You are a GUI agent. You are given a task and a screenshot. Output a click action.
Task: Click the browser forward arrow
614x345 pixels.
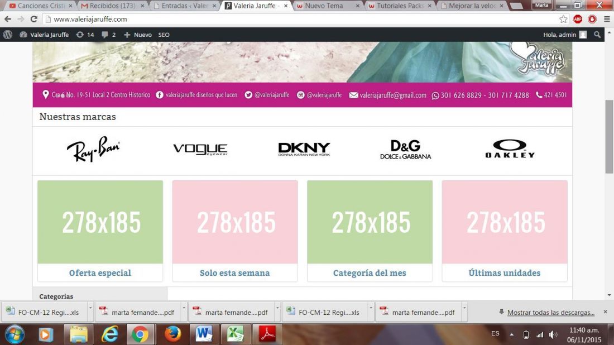[x=21, y=19]
